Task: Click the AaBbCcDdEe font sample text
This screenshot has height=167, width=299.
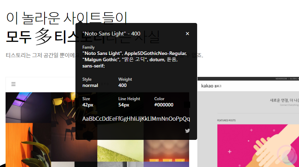Action: [136, 119]
